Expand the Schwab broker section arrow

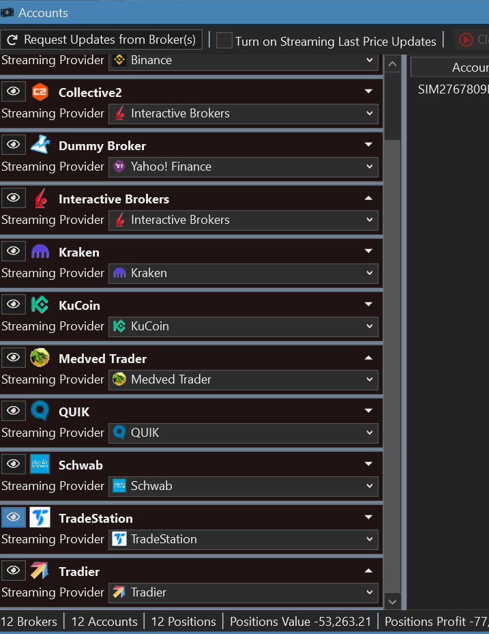pyautogui.click(x=369, y=465)
